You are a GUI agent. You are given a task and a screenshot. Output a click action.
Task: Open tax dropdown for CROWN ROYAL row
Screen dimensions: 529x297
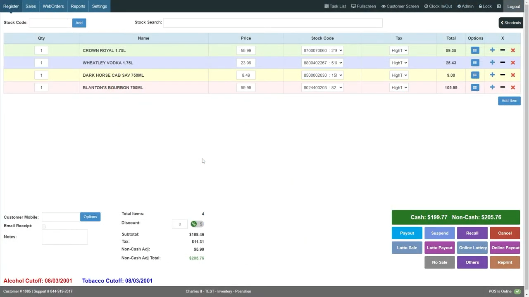[399, 50]
